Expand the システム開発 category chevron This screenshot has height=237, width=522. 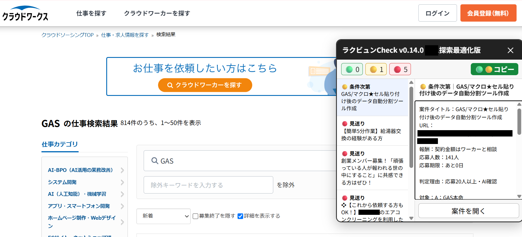point(122,182)
